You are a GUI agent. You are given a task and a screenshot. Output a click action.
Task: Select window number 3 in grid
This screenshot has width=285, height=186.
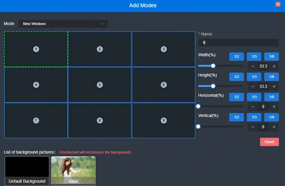point(163,49)
